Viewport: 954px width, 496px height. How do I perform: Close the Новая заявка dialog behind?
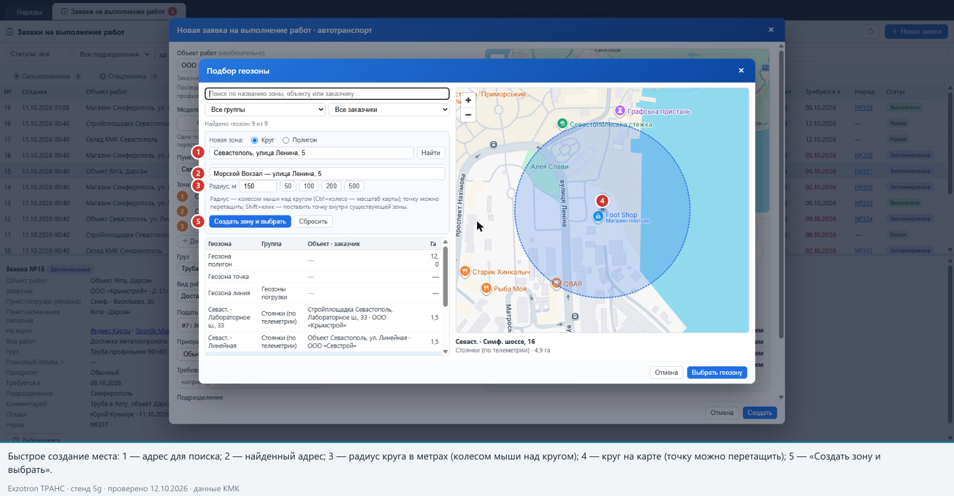click(771, 30)
